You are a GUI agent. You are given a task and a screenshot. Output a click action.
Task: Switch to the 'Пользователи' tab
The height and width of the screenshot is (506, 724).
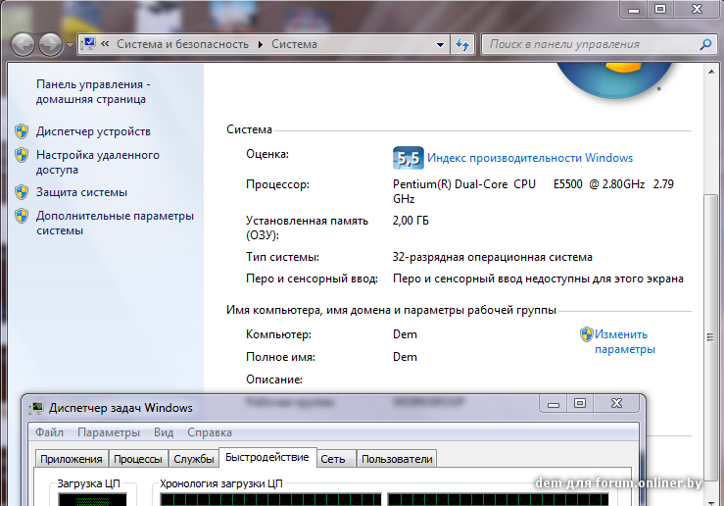(x=397, y=459)
